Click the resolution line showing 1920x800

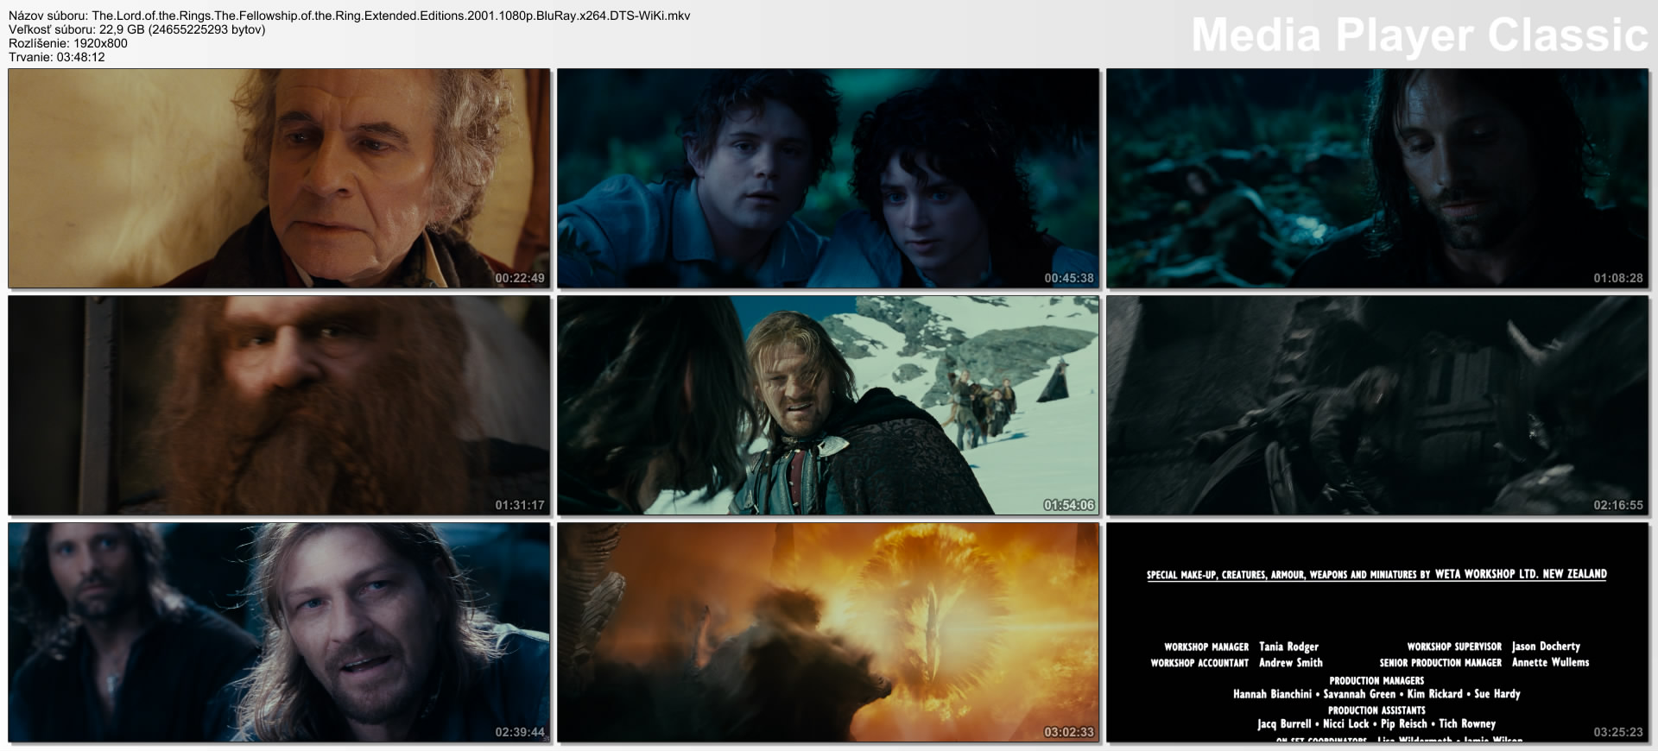tap(68, 43)
